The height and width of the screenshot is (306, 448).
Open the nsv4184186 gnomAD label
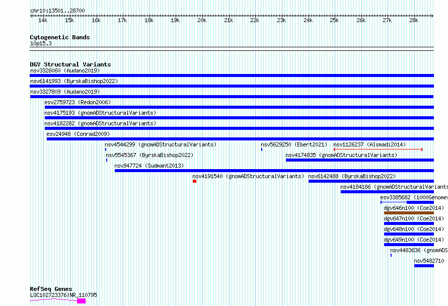click(x=394, y=187)
